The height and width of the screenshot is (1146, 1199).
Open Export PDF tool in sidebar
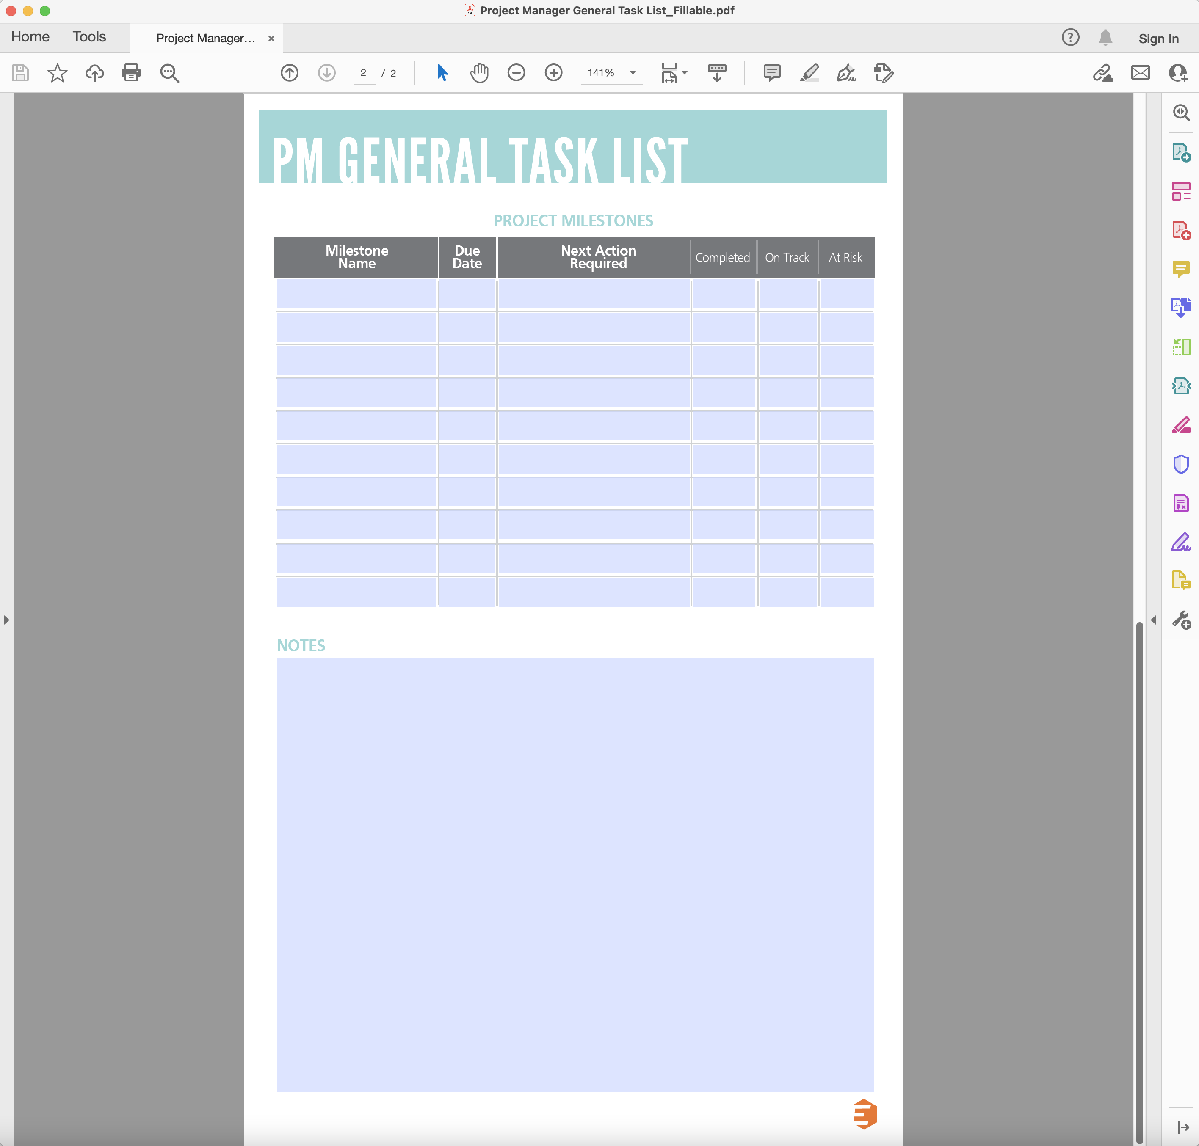(x=1181, y=152)
